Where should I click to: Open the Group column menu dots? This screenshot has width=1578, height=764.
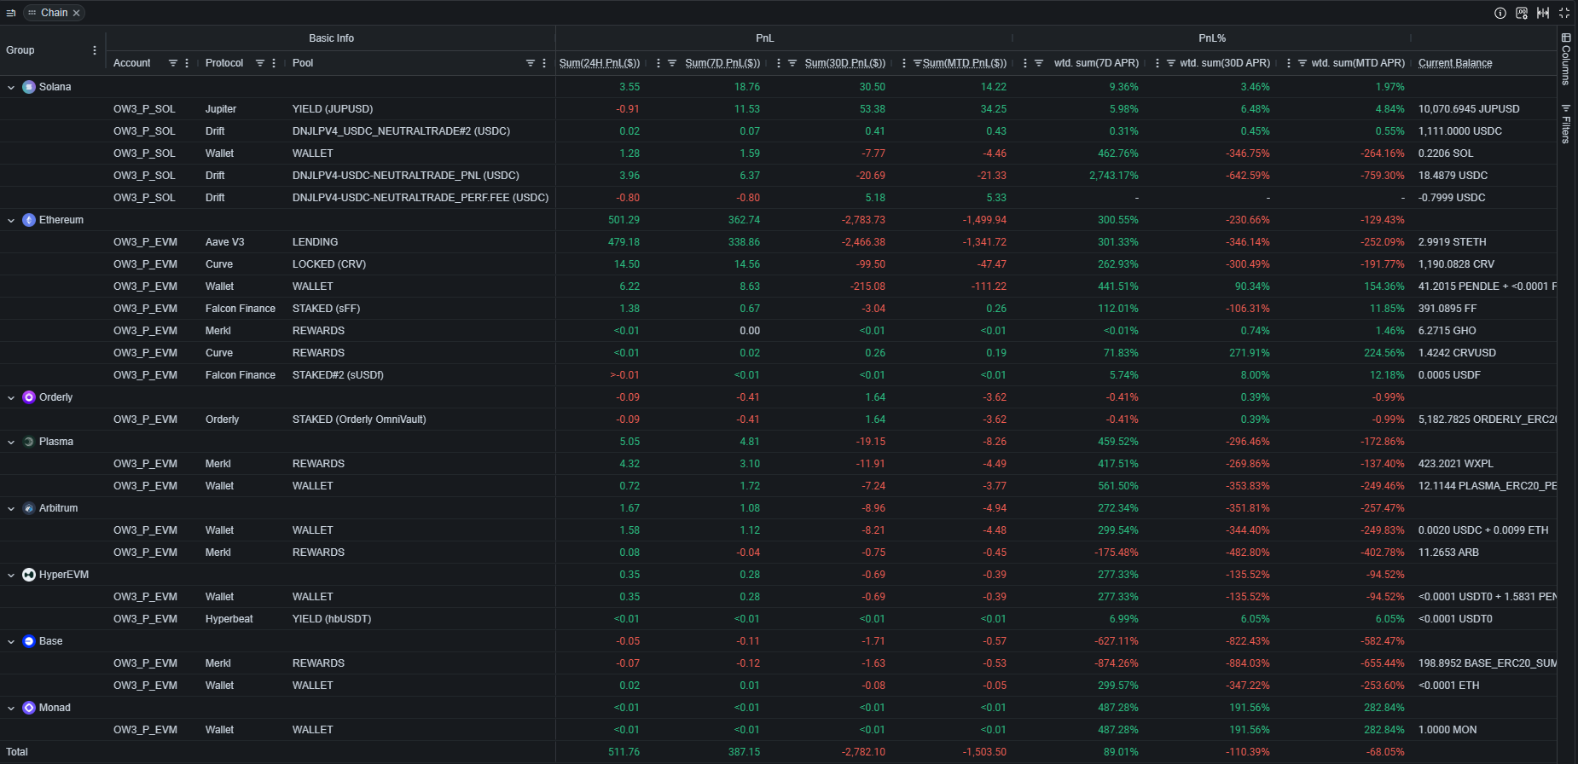coord(95,50)
